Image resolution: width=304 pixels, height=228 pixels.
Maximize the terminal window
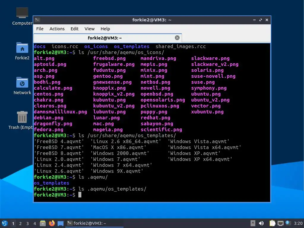pos(261,20)
